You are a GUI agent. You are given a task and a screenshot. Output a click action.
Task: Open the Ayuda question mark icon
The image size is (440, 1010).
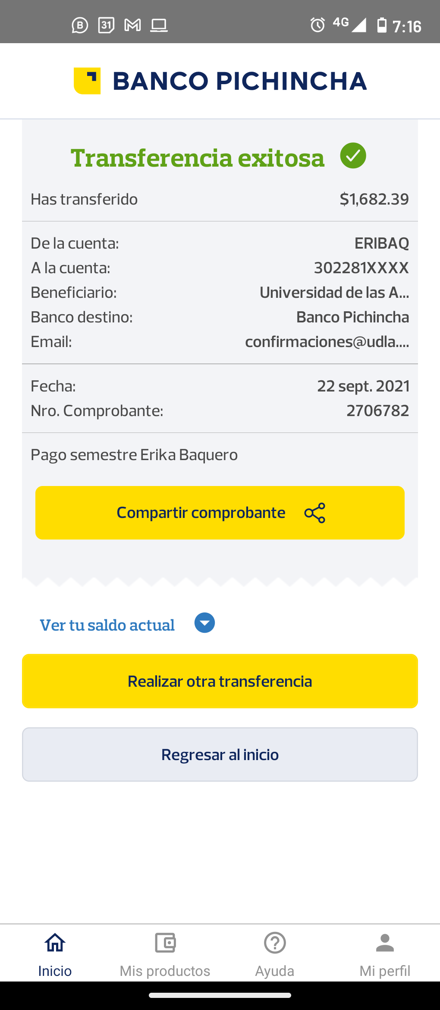click(x=275, y=943)
